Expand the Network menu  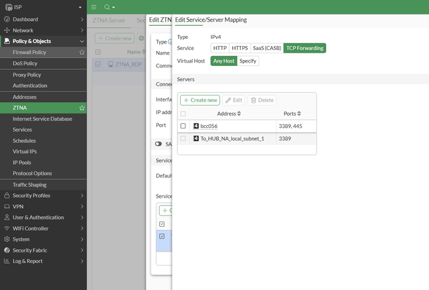click(82, 30)
